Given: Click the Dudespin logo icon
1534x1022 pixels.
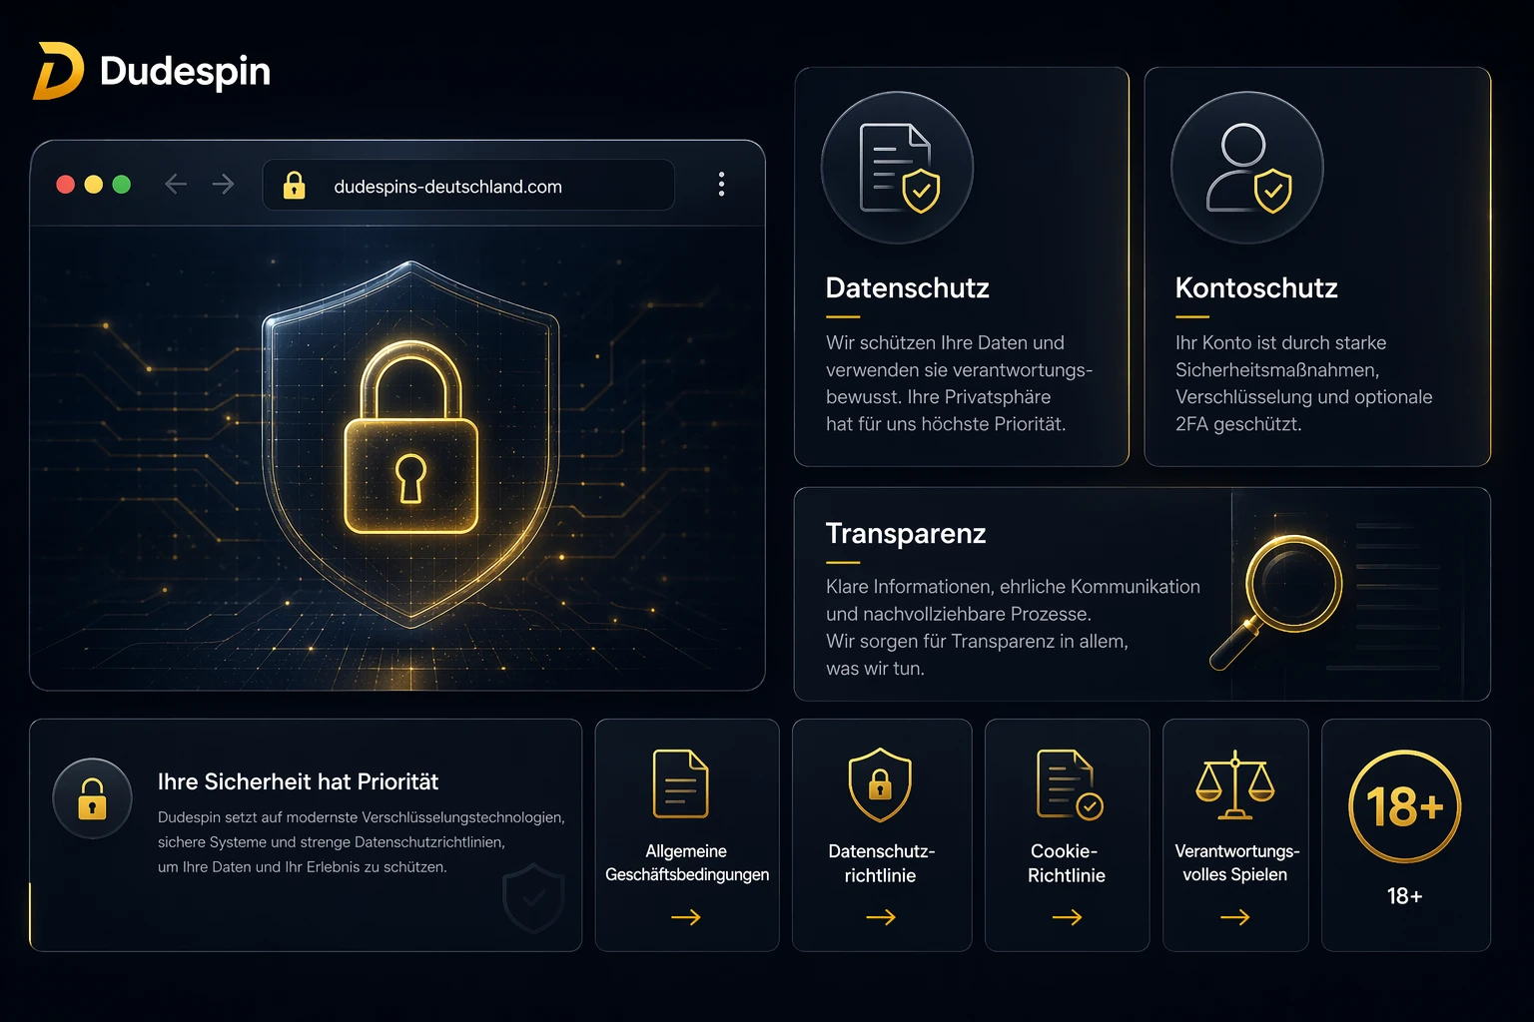Looking at the screenshot, I should click(58, 71).
